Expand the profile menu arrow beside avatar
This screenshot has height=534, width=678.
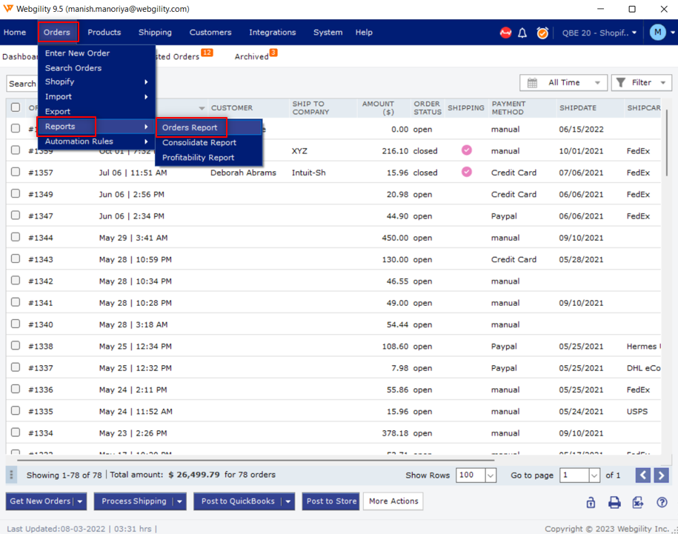[672, 33]
